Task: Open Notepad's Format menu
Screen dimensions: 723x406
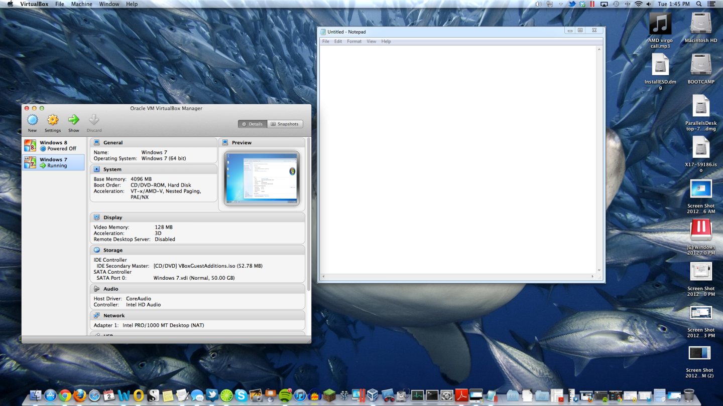Action: [354, 41]
